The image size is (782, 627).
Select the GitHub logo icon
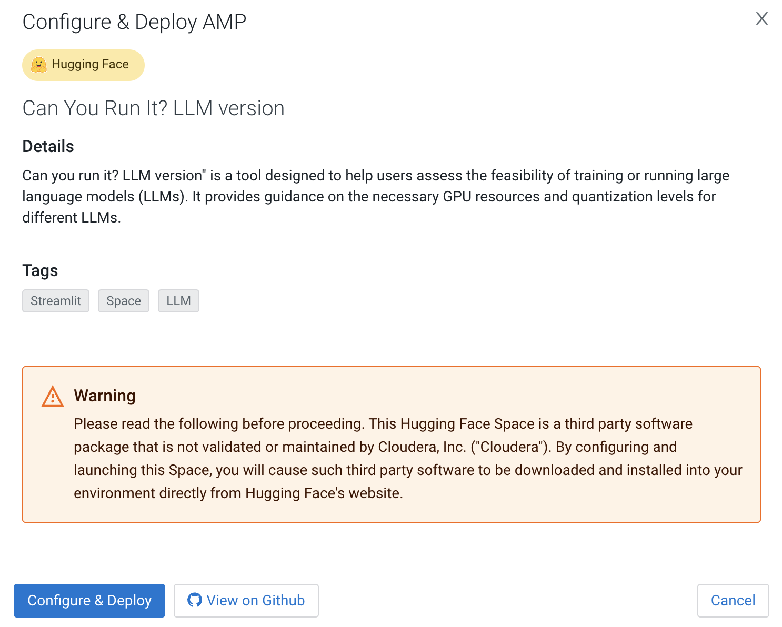click(194, 600)
